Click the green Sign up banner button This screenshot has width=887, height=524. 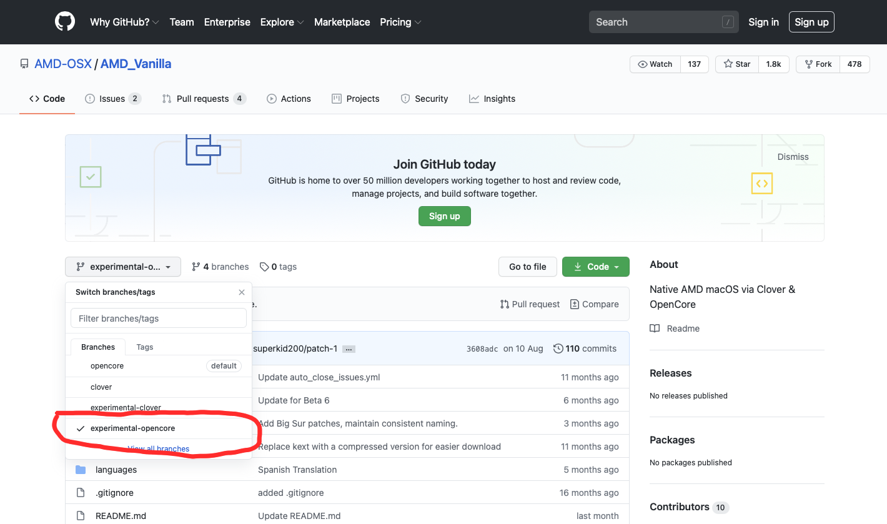[445, 216]
